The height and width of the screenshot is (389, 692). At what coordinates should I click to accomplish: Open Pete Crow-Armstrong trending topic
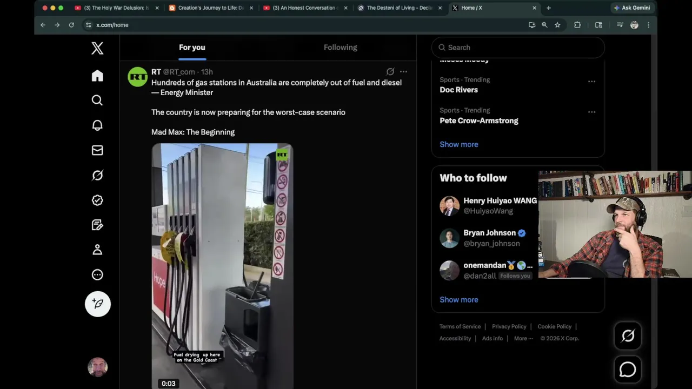[x=479, y=121]
